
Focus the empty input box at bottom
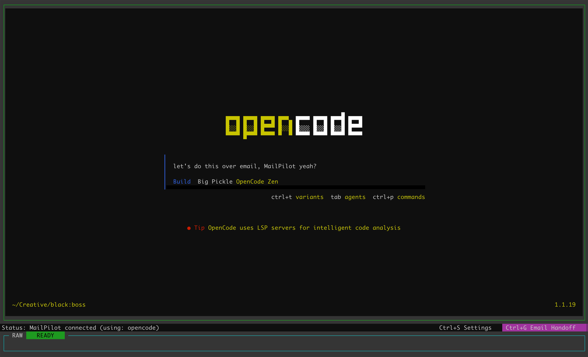294,345
